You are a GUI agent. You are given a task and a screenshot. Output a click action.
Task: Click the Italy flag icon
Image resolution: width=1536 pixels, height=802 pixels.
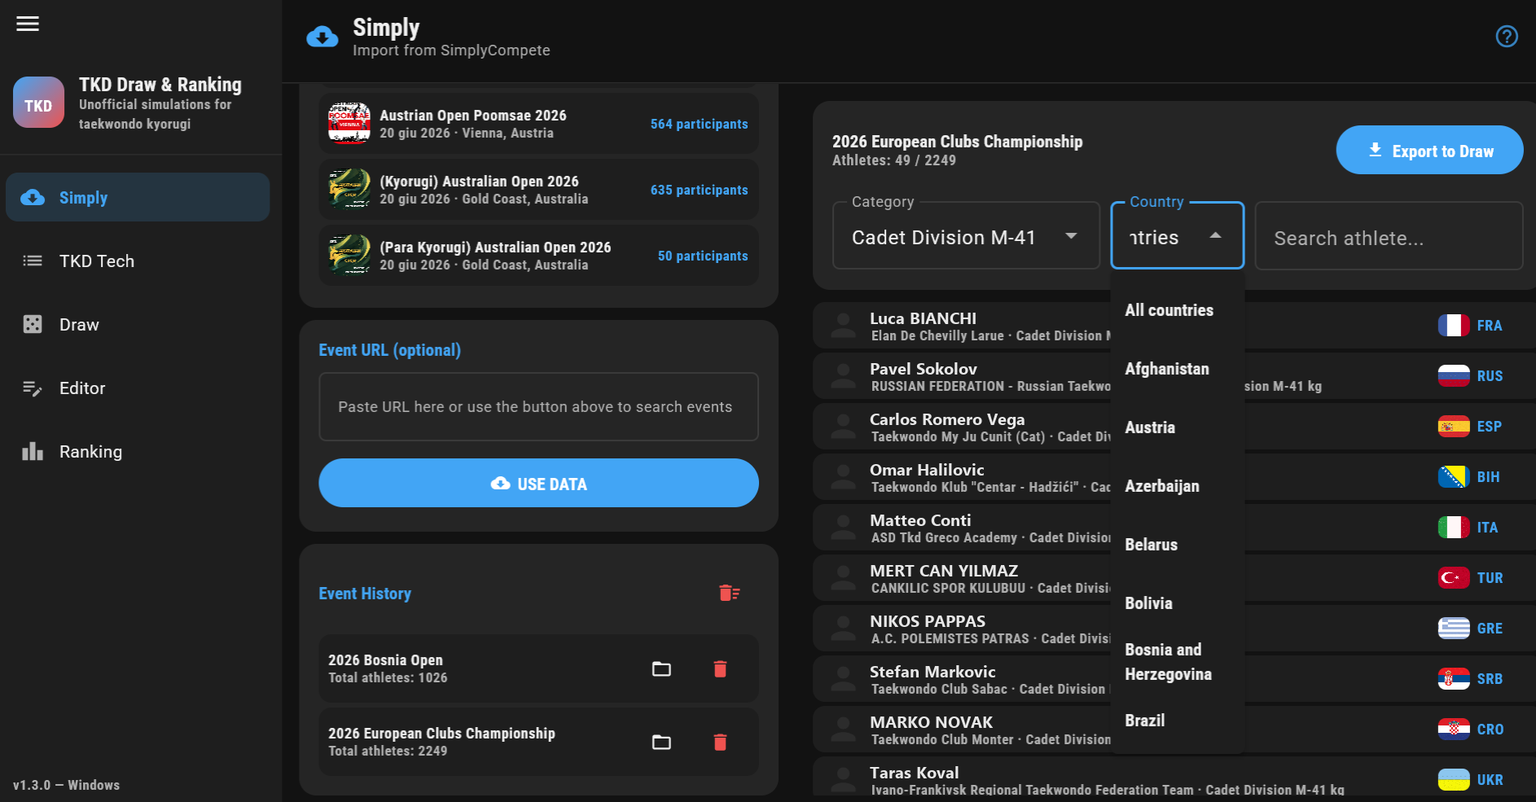pos(1454,528)
